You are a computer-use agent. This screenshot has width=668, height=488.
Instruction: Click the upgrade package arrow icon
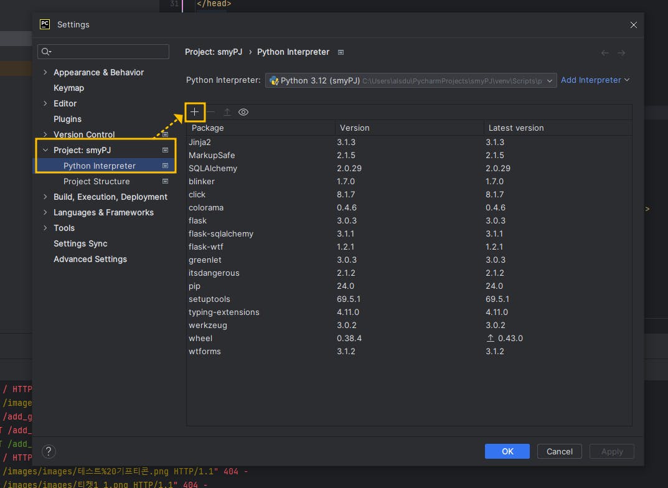[x=227, y=112]
